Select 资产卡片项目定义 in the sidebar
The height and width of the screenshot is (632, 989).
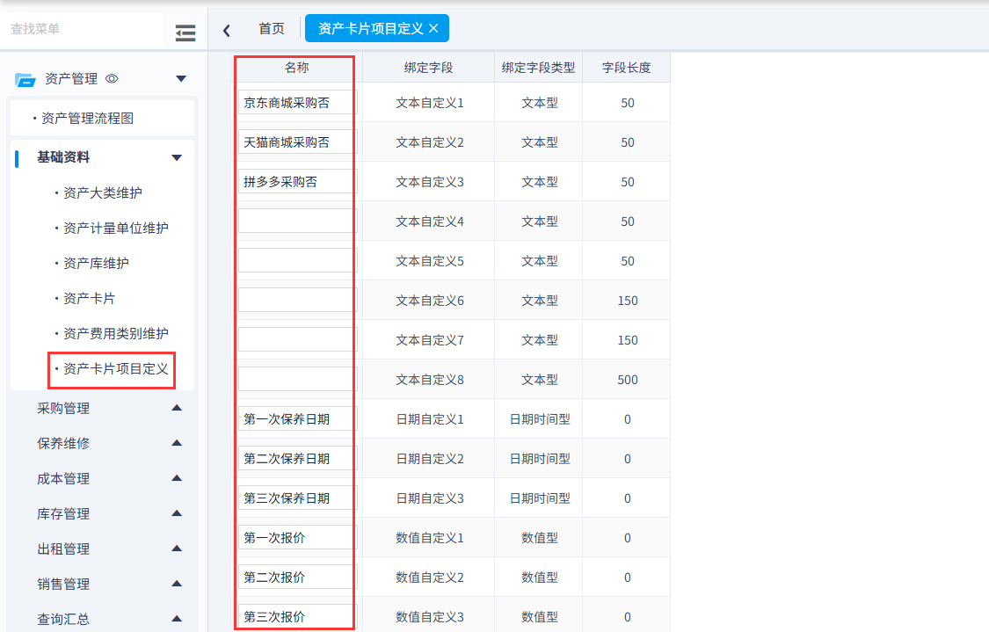[115, 369]
